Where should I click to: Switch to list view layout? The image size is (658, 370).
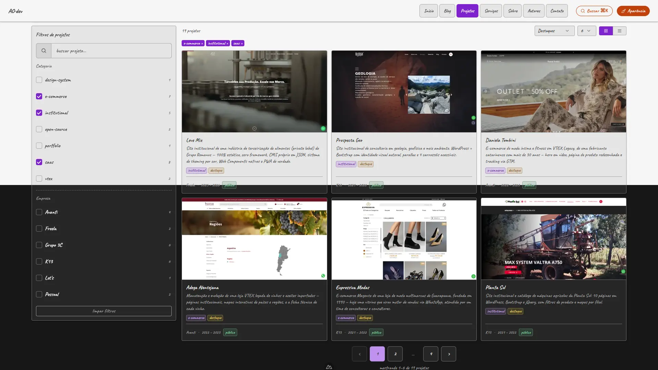click(619, 31)
